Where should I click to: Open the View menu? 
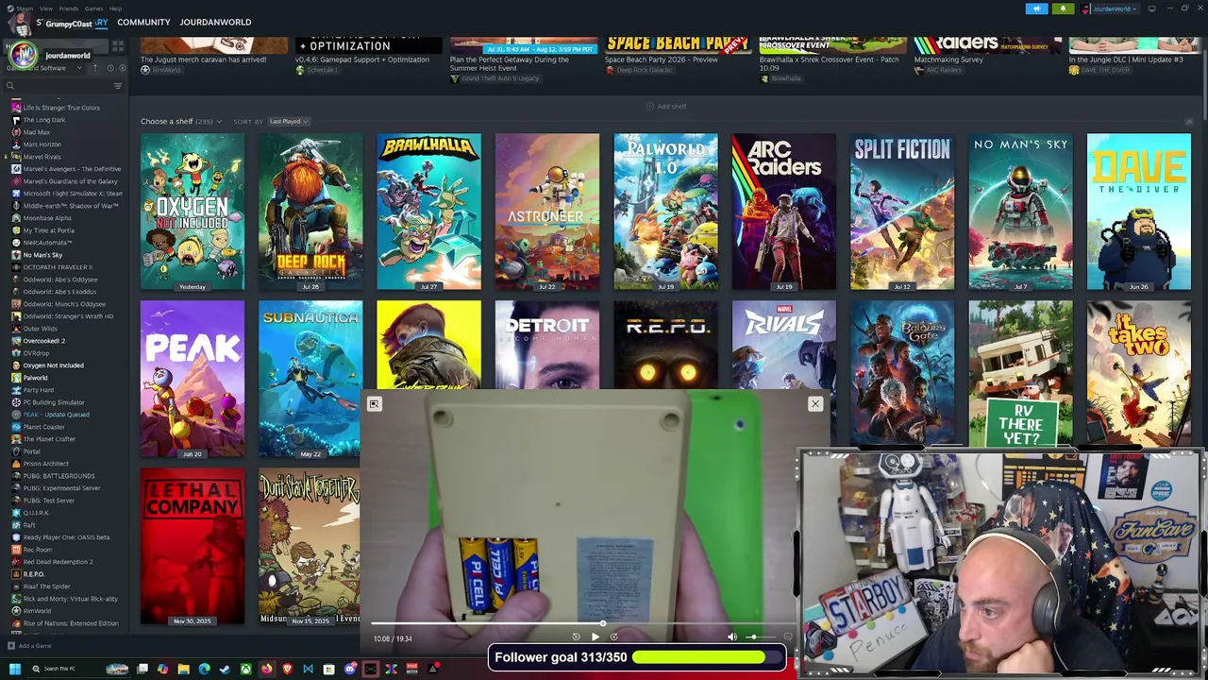(x=46, y=8)
